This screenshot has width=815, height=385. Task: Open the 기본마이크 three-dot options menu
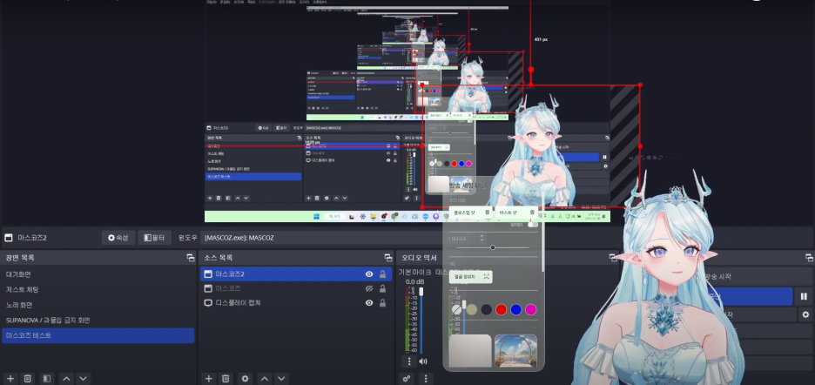[x=409, y=361]
